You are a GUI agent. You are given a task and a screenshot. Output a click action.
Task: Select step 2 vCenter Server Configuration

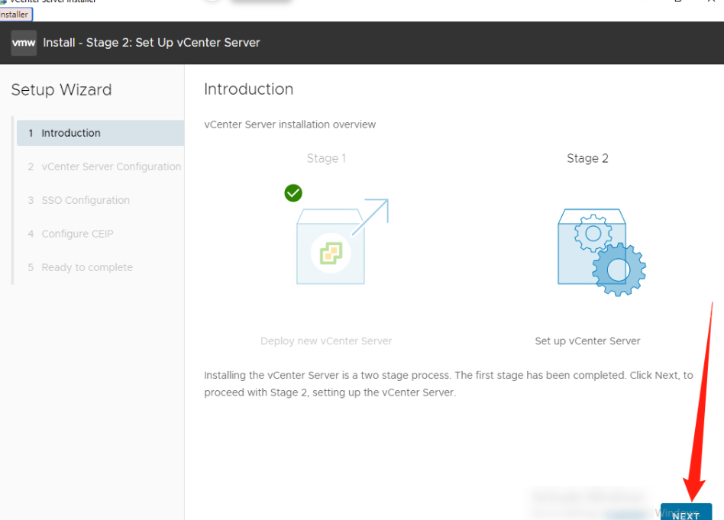click(112, 166)
